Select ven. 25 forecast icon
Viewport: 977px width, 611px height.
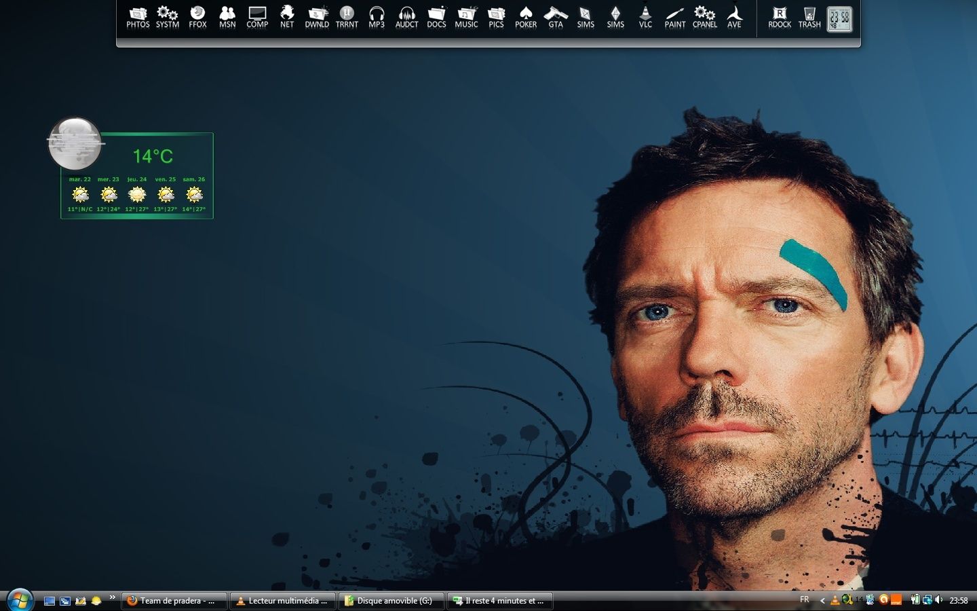click(166, 195)
